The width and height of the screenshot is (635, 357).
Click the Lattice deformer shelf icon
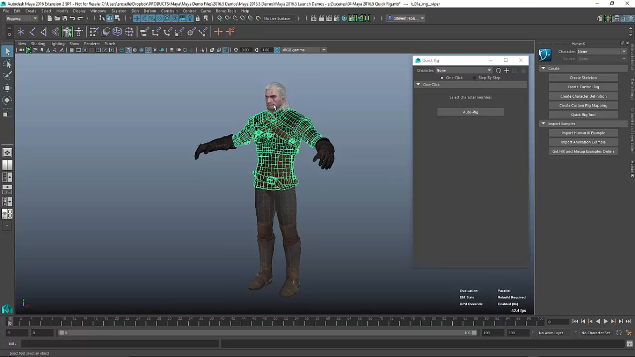(x=117, y=32)
